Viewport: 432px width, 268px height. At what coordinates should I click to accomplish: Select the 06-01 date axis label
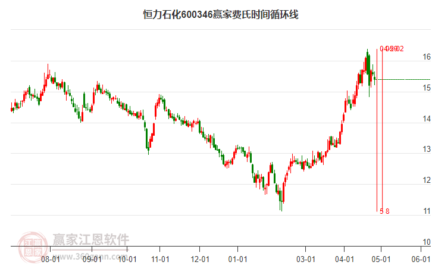point(420,259)
